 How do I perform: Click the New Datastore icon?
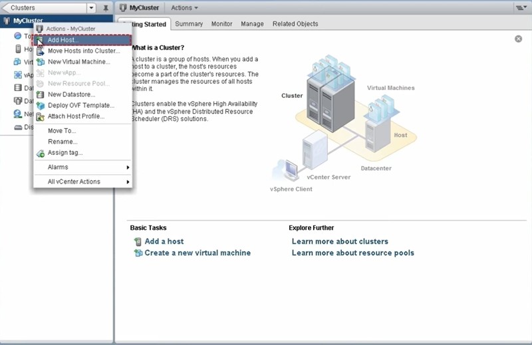coord(41,94)
